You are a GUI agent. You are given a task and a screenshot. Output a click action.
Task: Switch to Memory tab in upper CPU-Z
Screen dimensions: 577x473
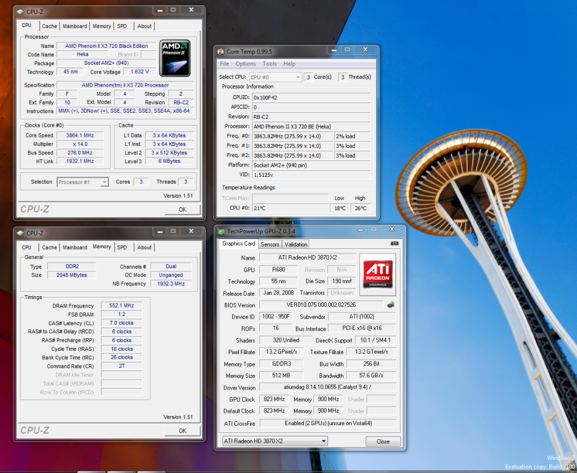101,26
